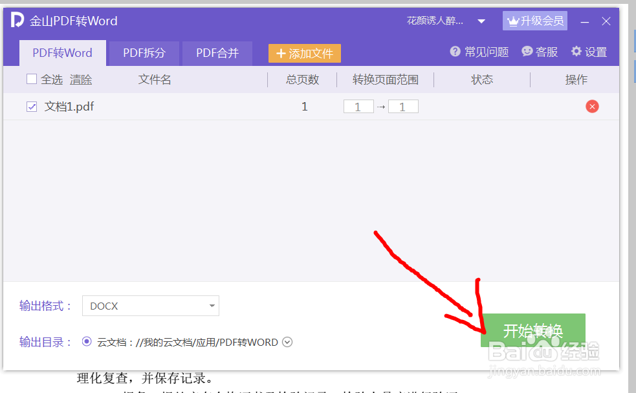Click the 总页数 column header
The width and height of the screenshot is (636, 393).
point(303,80)
